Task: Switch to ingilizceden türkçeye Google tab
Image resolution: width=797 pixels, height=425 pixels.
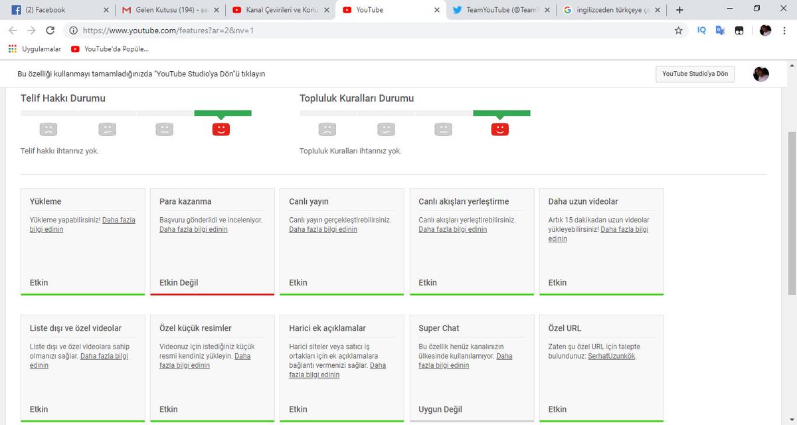Action: pyautogui.click(x=610, y=10)
